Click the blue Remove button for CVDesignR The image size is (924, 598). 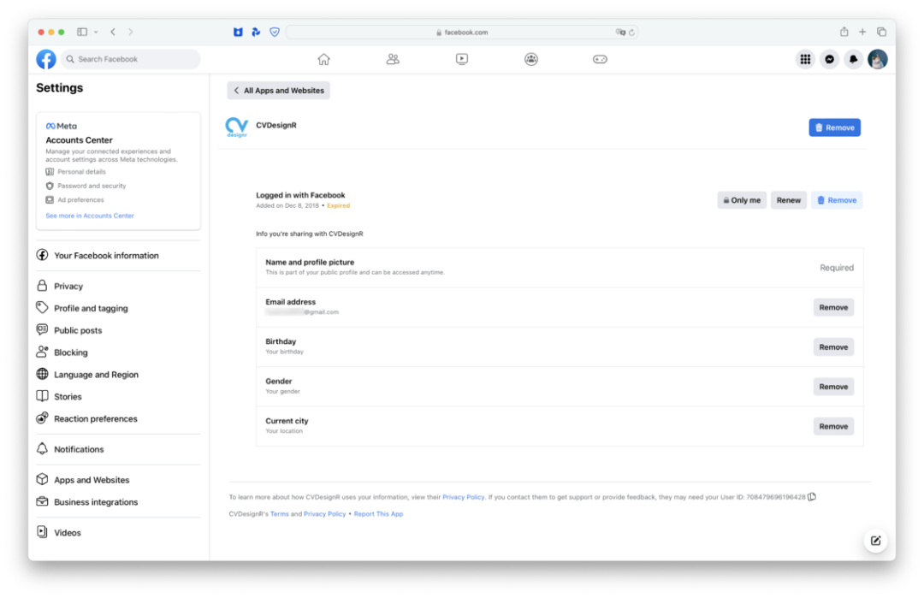coord(834,127)
